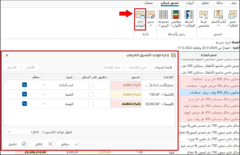Open مقاييس الألوان color scales

(176, 19)
